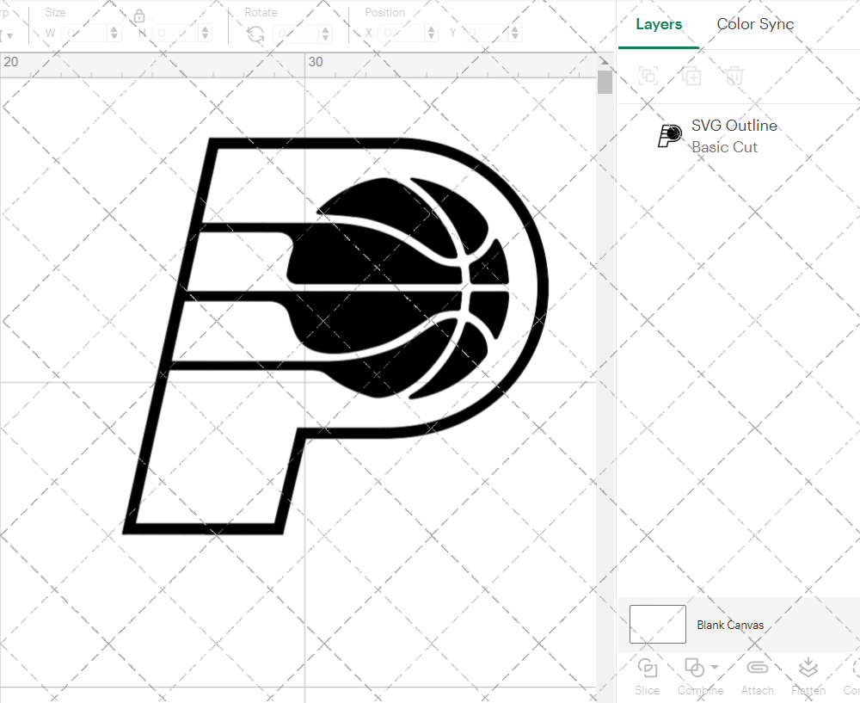Click the SVG Outline layer thumbnail
The width and height of the screenshot is (860, 703).
669,135
